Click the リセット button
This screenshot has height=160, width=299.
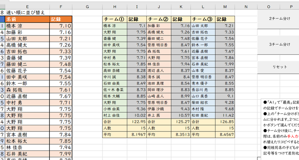pos(279,67)
